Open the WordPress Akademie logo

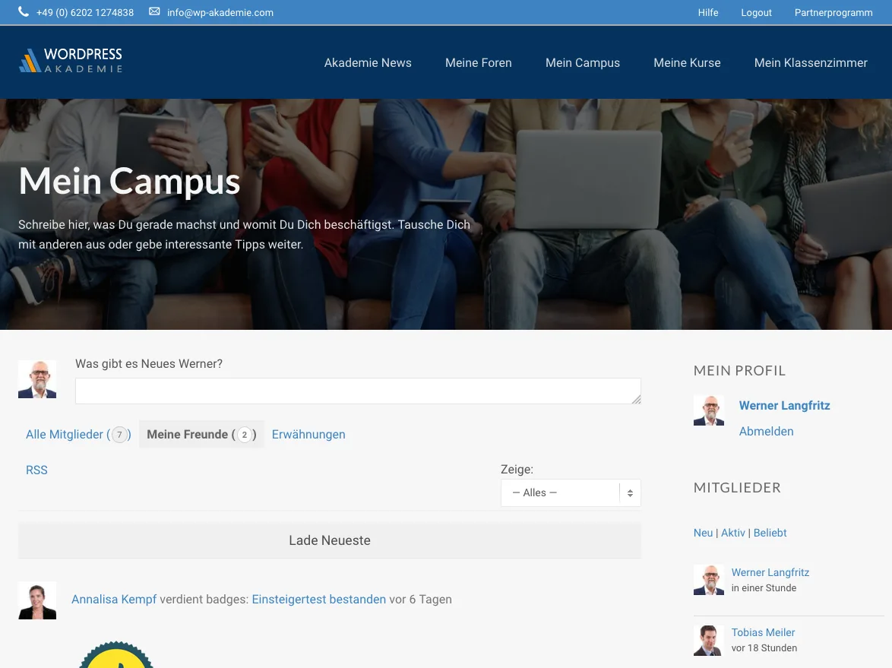point(71,60)
